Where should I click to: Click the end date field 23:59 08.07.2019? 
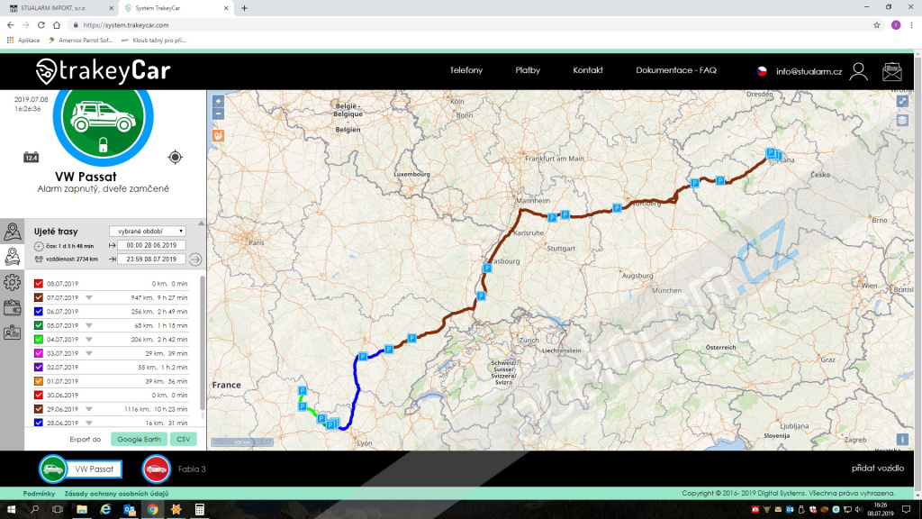click(x=151, y=259)
